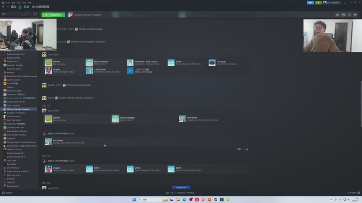
Task: Open the 社区 community tab
Action: (27, 7)
